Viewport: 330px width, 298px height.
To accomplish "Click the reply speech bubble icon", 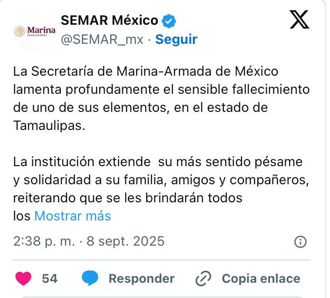I will [90, 278].
